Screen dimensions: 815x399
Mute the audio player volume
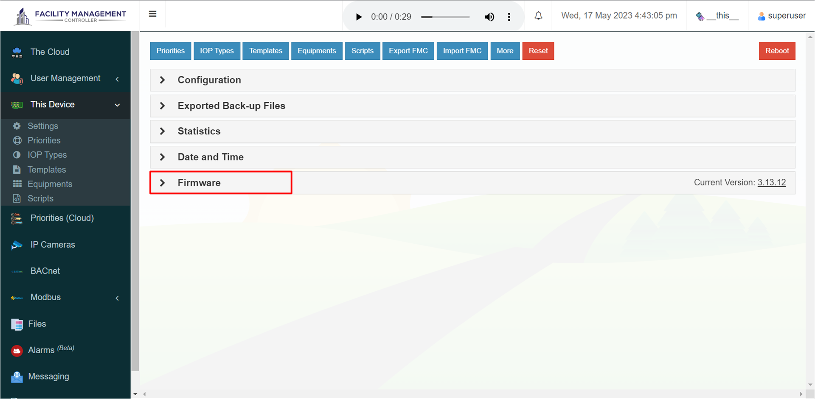pyautogui.click(x=489, y=17)
